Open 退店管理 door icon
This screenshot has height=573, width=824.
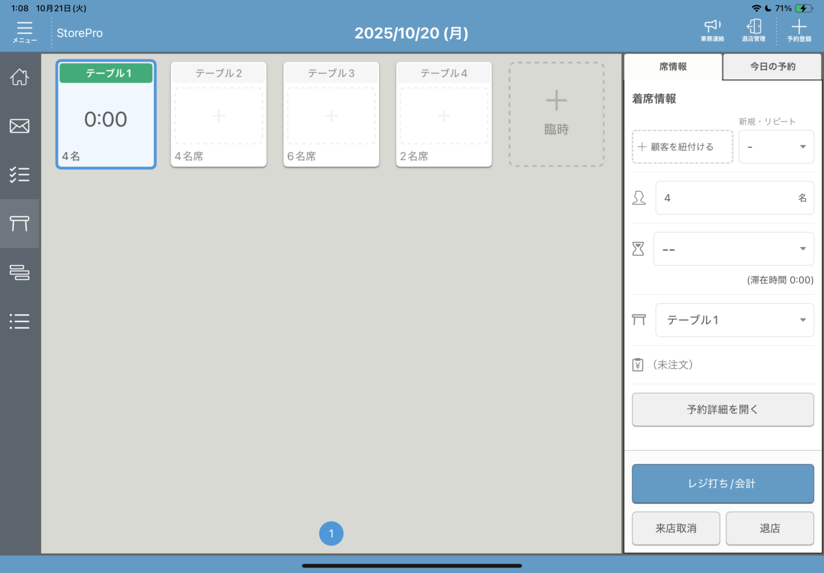(754, 30)
